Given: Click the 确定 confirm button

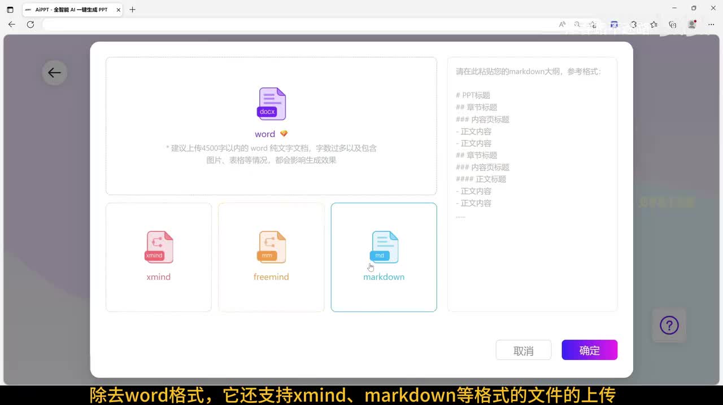Looking at the screenshot, I should coord(589,350).
